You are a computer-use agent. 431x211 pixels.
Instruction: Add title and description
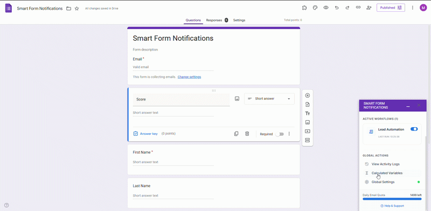(x=307, y=113)
